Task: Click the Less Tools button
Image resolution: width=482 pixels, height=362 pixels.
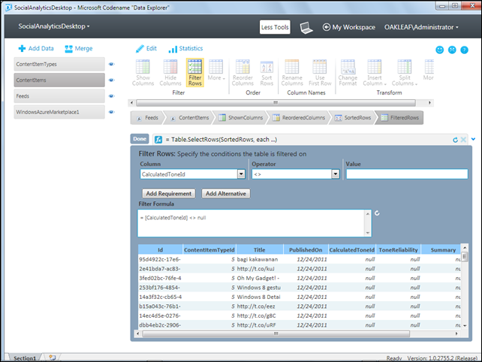Action: pyautogui.click(x=275, y=27)
